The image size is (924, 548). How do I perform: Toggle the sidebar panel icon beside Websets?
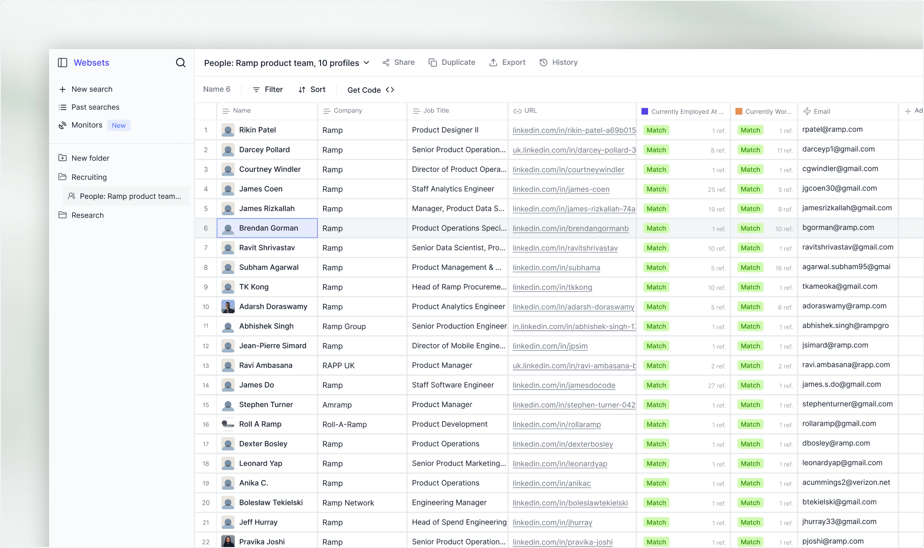pyautogui.click(x=62, y=62)
